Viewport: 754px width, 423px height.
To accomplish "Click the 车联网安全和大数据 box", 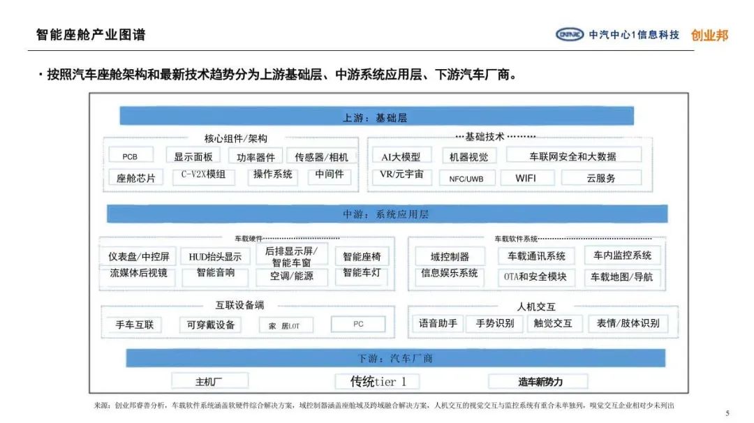I will 573,155.
